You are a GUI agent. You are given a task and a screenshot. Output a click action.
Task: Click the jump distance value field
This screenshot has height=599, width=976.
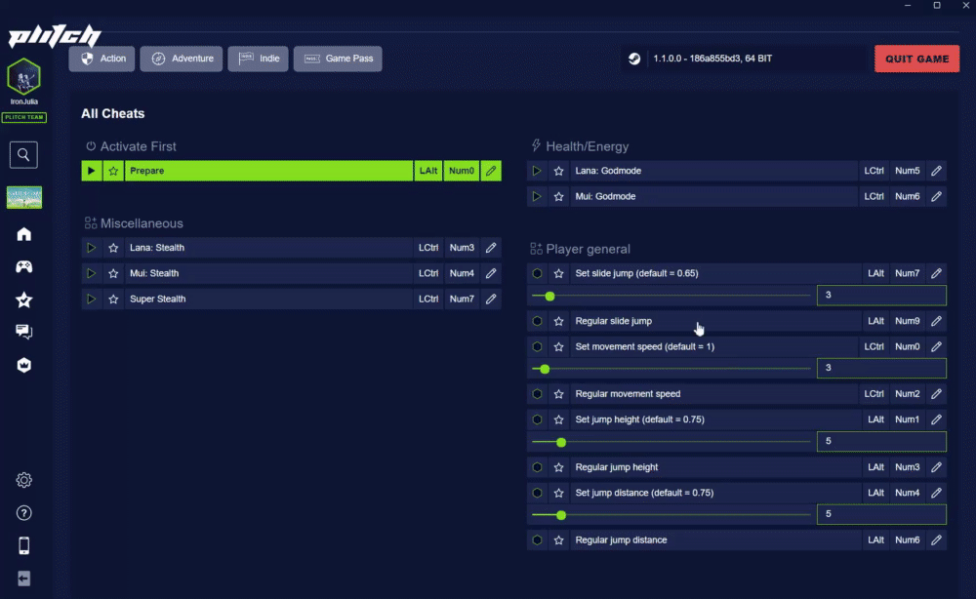(x=881, y=514)
